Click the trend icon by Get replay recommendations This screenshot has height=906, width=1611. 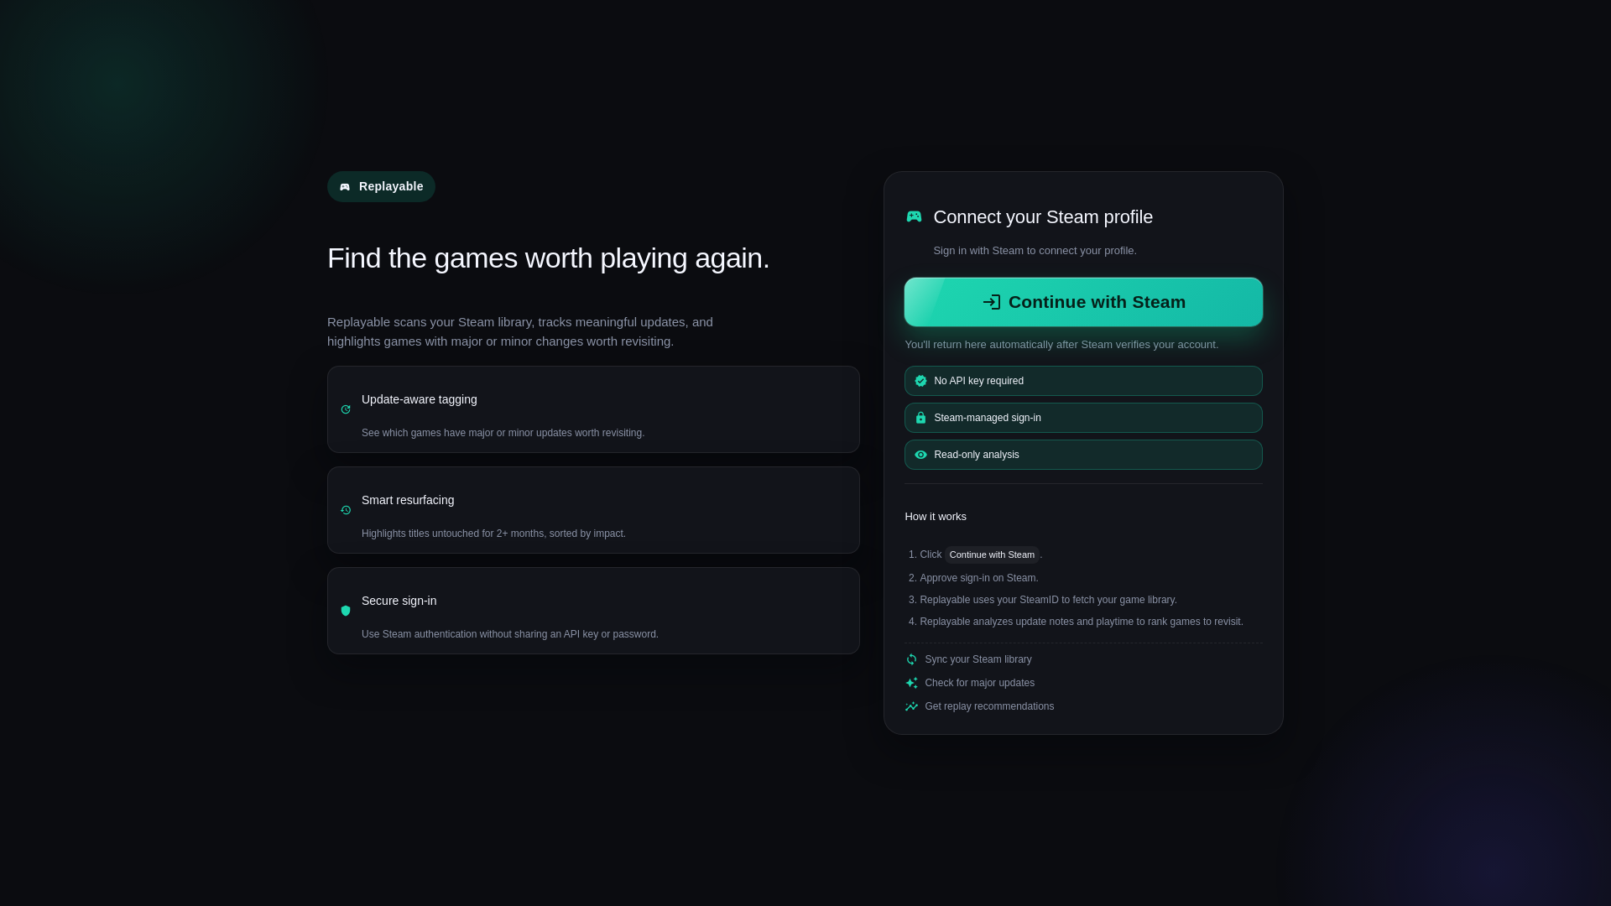(911, 706)
